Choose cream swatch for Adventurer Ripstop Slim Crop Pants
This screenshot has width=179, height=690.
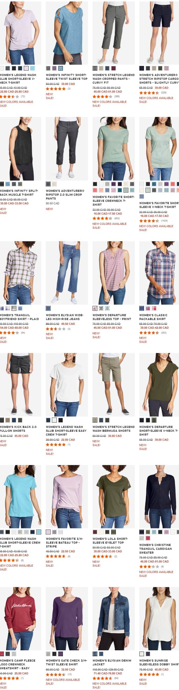pyautogui.click(x=54, y=184)
